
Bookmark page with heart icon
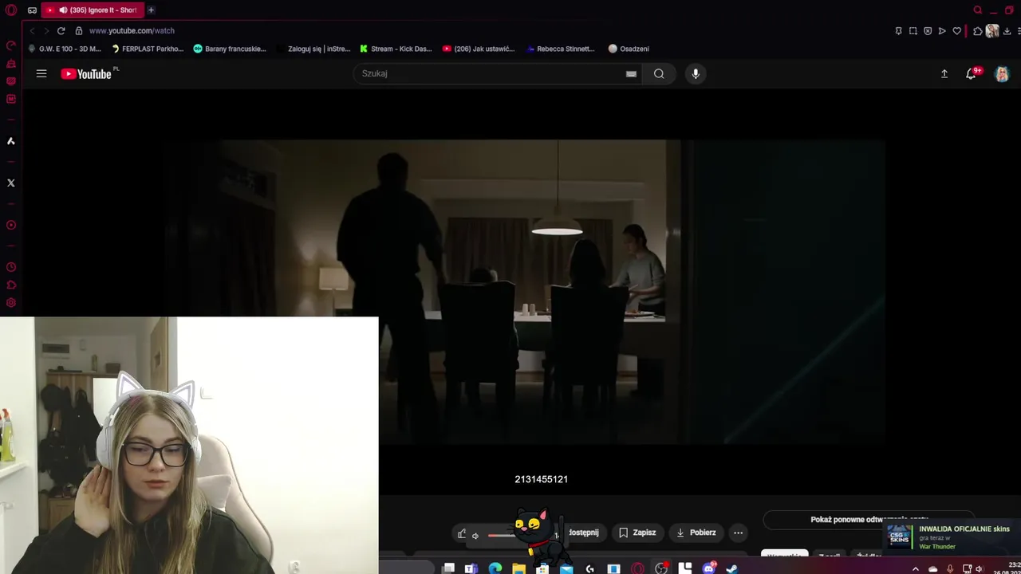point(957,31)
